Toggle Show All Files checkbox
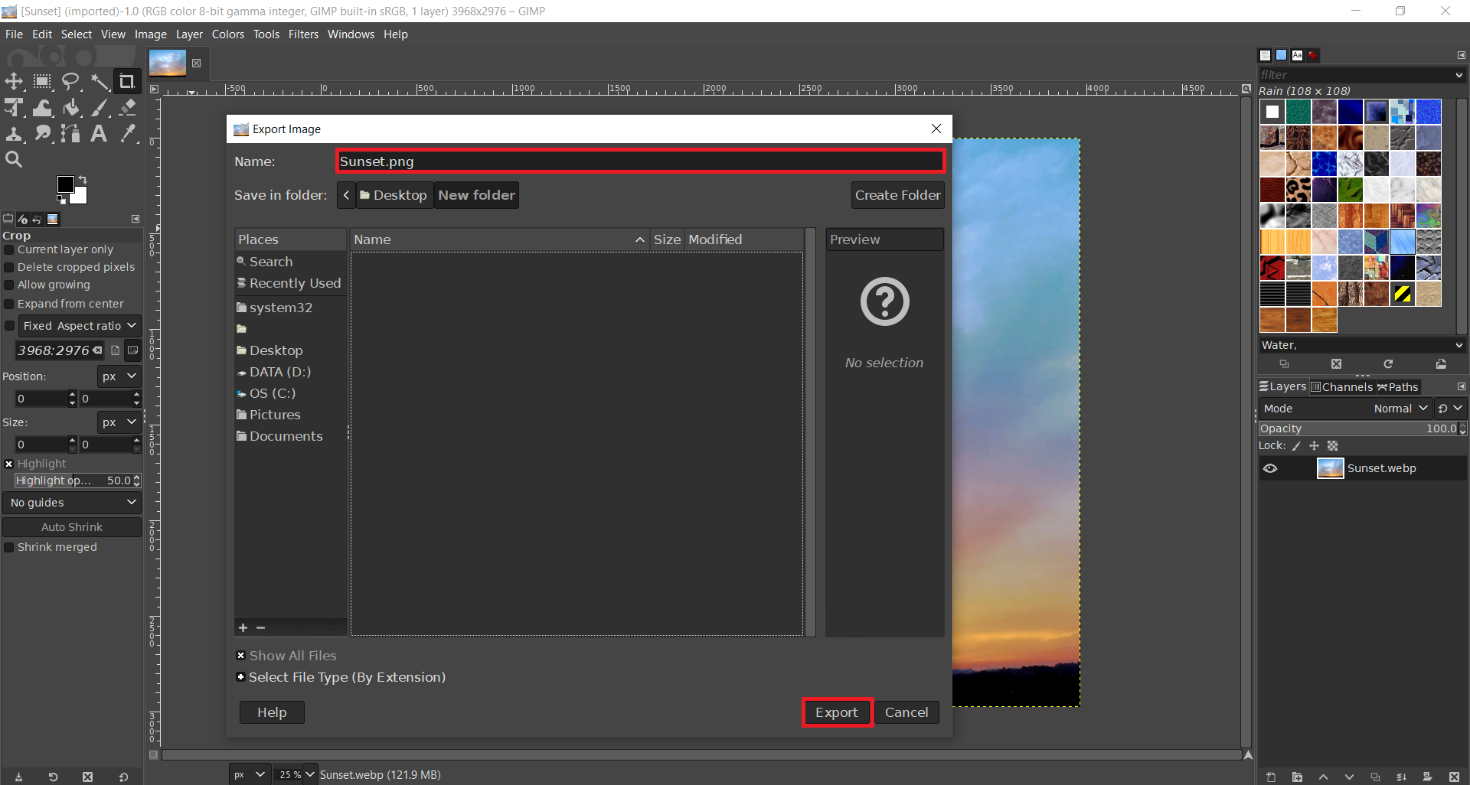Screen dimensions: 1470x785 [241, 656]
